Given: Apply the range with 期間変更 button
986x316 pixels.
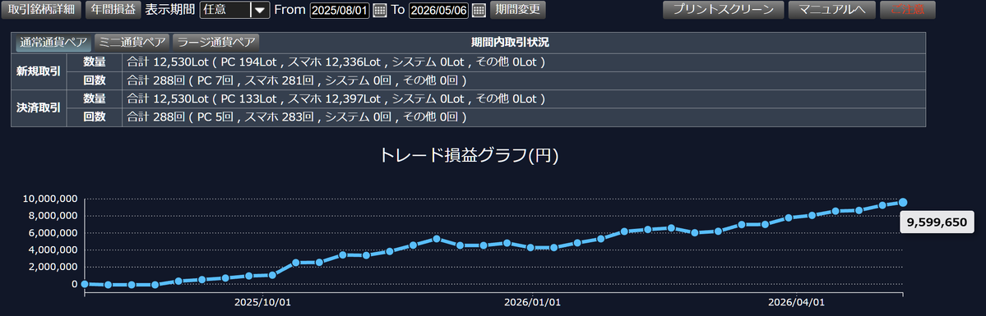Looking at the screenshot, I should [517, 9].
